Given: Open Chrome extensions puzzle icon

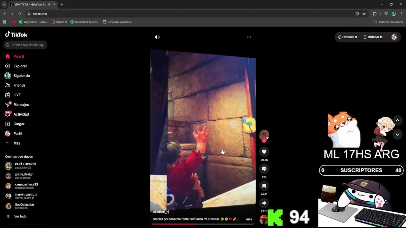Looking at the screenshot, I should [x=375, y=14].
